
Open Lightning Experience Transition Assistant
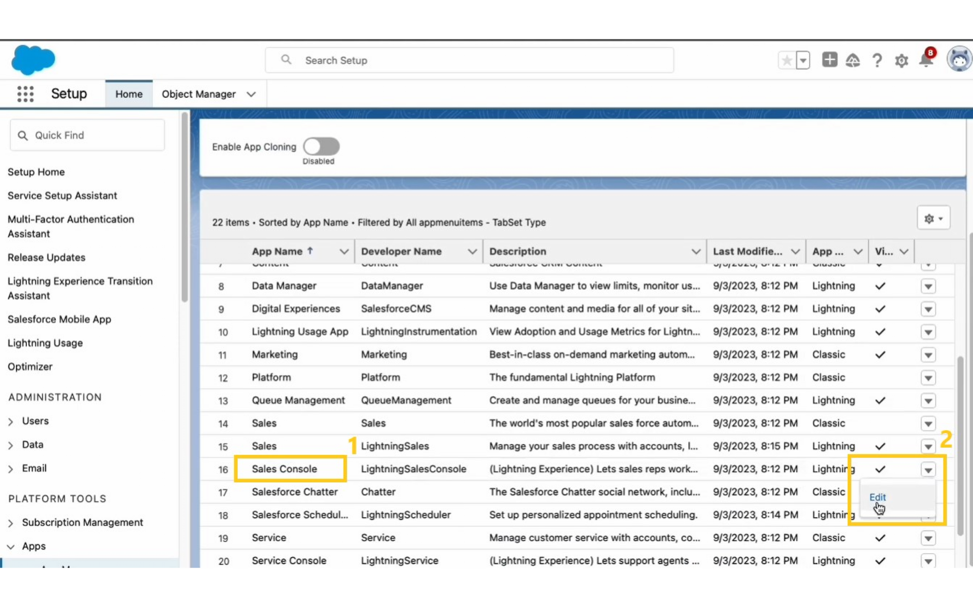(x=80, y=289)
